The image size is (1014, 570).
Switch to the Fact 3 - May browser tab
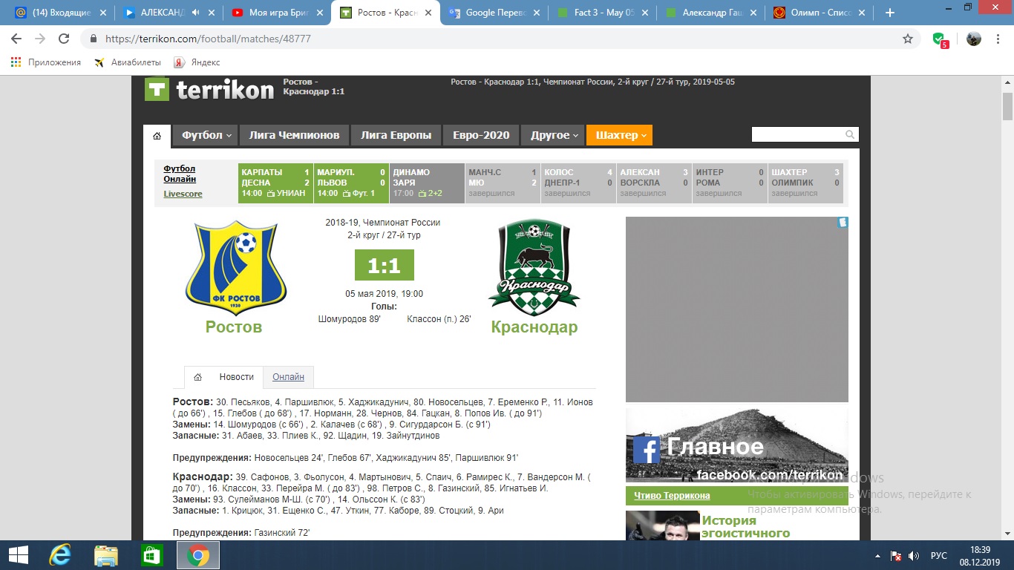pos(602,13)
